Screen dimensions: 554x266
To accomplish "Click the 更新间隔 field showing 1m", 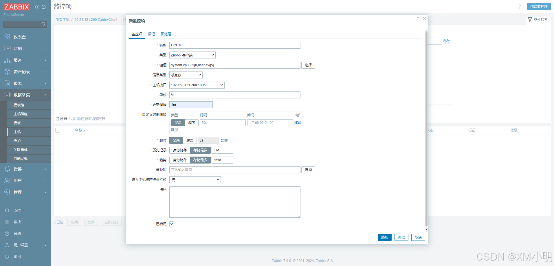I will (191, 105).
